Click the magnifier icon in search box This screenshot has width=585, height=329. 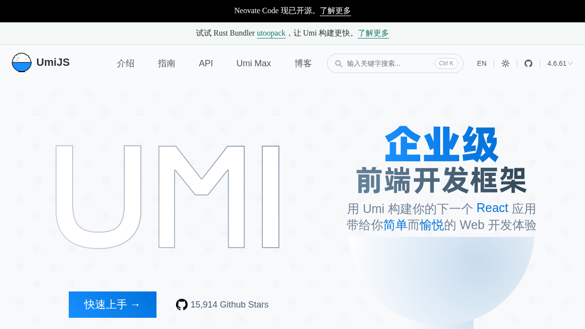point(338,63)
